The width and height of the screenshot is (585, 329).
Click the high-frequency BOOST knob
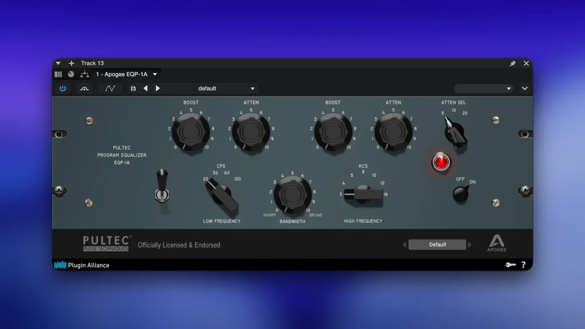pos(333,131)
